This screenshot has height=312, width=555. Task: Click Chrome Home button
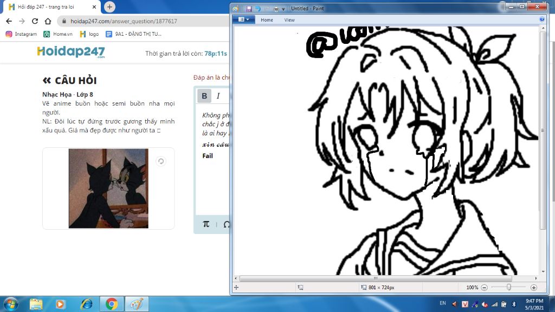tap(48, 21)
